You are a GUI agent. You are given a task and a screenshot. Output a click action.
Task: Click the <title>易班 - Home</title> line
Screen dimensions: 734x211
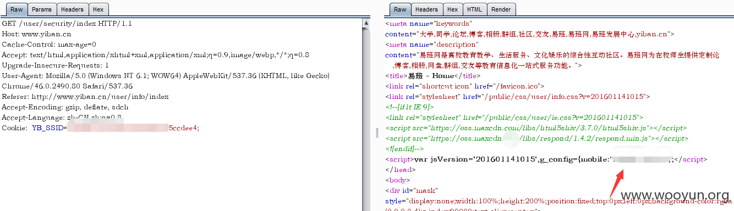432,76
